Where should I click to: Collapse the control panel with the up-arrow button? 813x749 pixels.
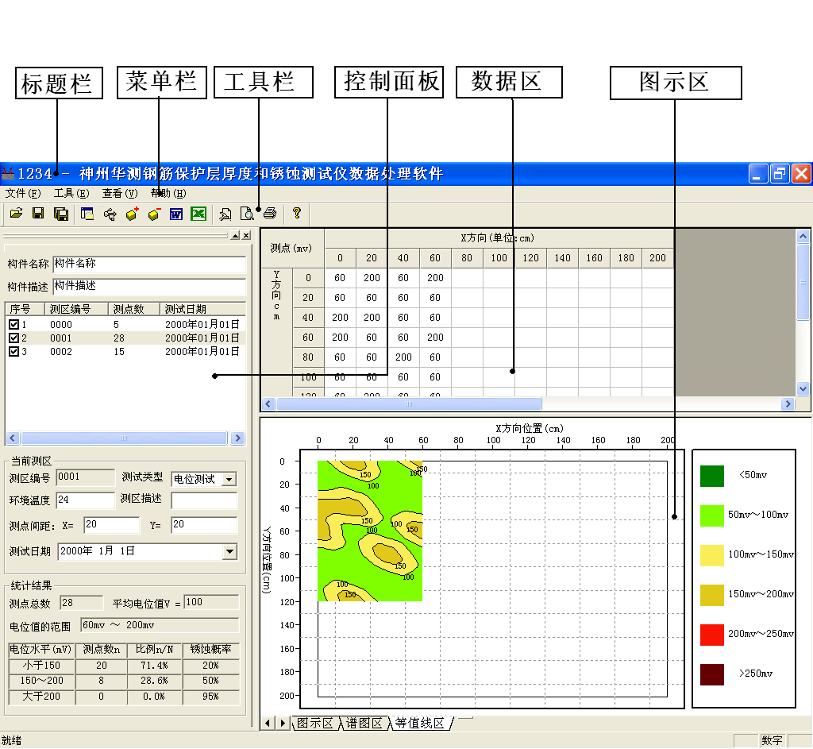(x=235, y=236)
